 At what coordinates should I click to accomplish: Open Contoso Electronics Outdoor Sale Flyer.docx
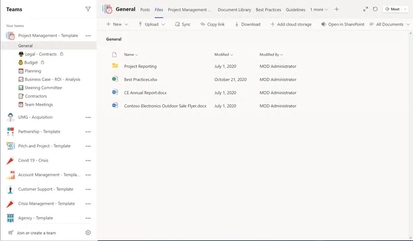click(165, 106)
